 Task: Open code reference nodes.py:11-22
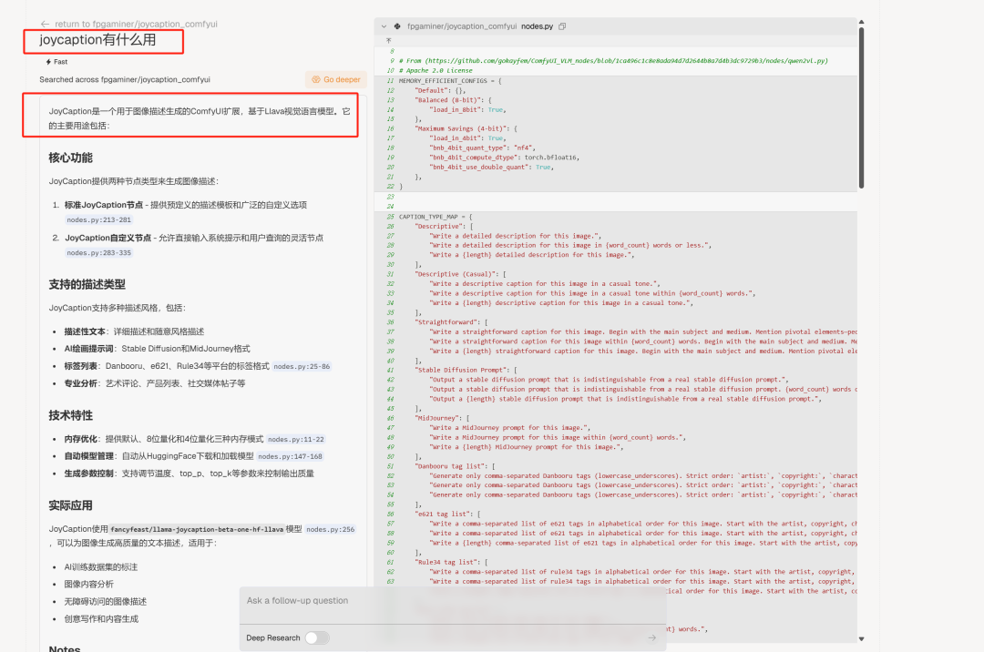tap(296, 440)
